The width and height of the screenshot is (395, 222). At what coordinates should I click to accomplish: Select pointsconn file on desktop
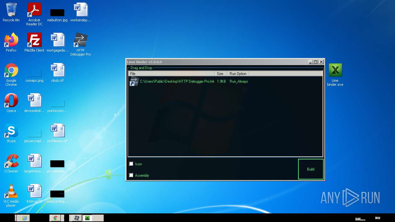(57, 106)
